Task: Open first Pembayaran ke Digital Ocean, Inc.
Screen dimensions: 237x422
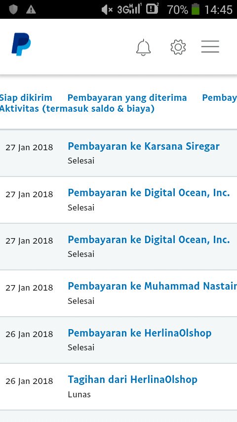Action: pos(149,193)
